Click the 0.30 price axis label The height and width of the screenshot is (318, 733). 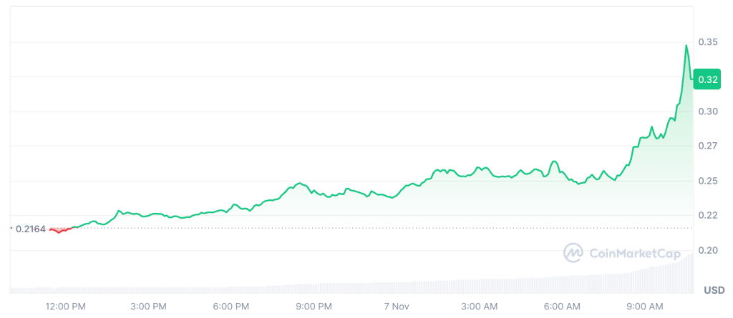tap(707, 111)
